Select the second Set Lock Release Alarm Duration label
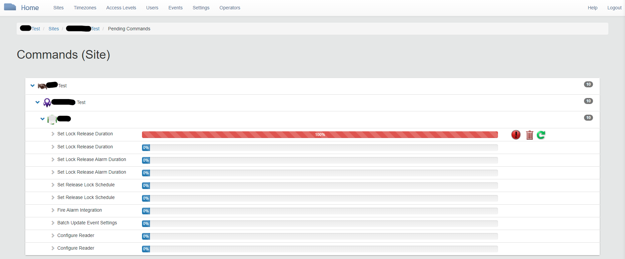625x259 pixels. [x=92, y=172]
